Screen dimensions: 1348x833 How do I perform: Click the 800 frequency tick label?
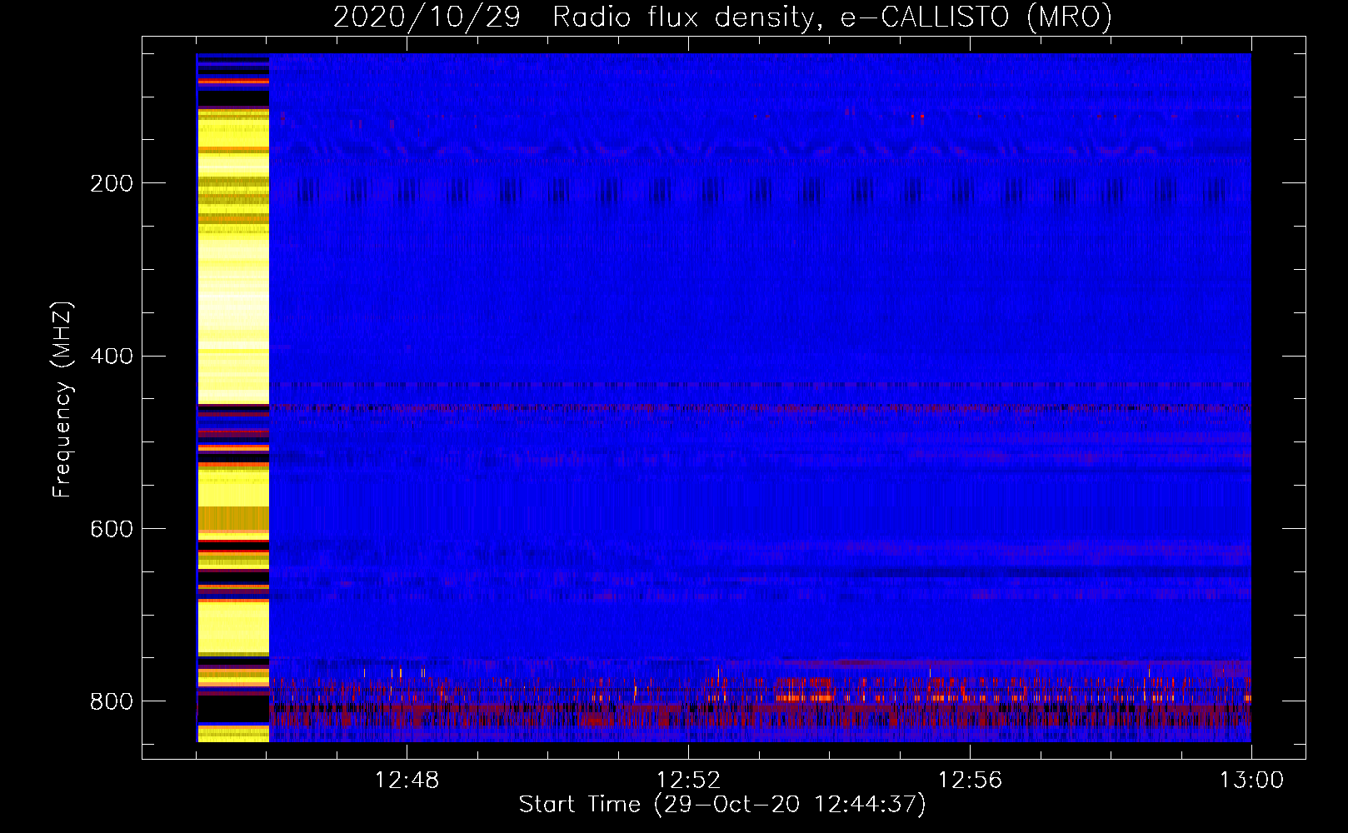[x=112, y=702]
